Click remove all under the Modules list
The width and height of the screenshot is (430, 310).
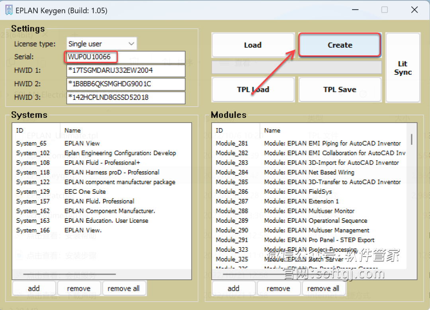click(x=323, y=289)
